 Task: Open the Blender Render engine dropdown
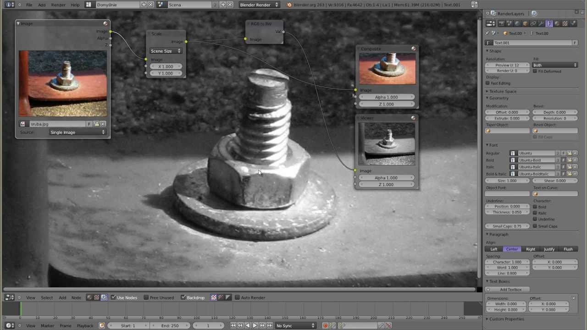click(259, 5)
